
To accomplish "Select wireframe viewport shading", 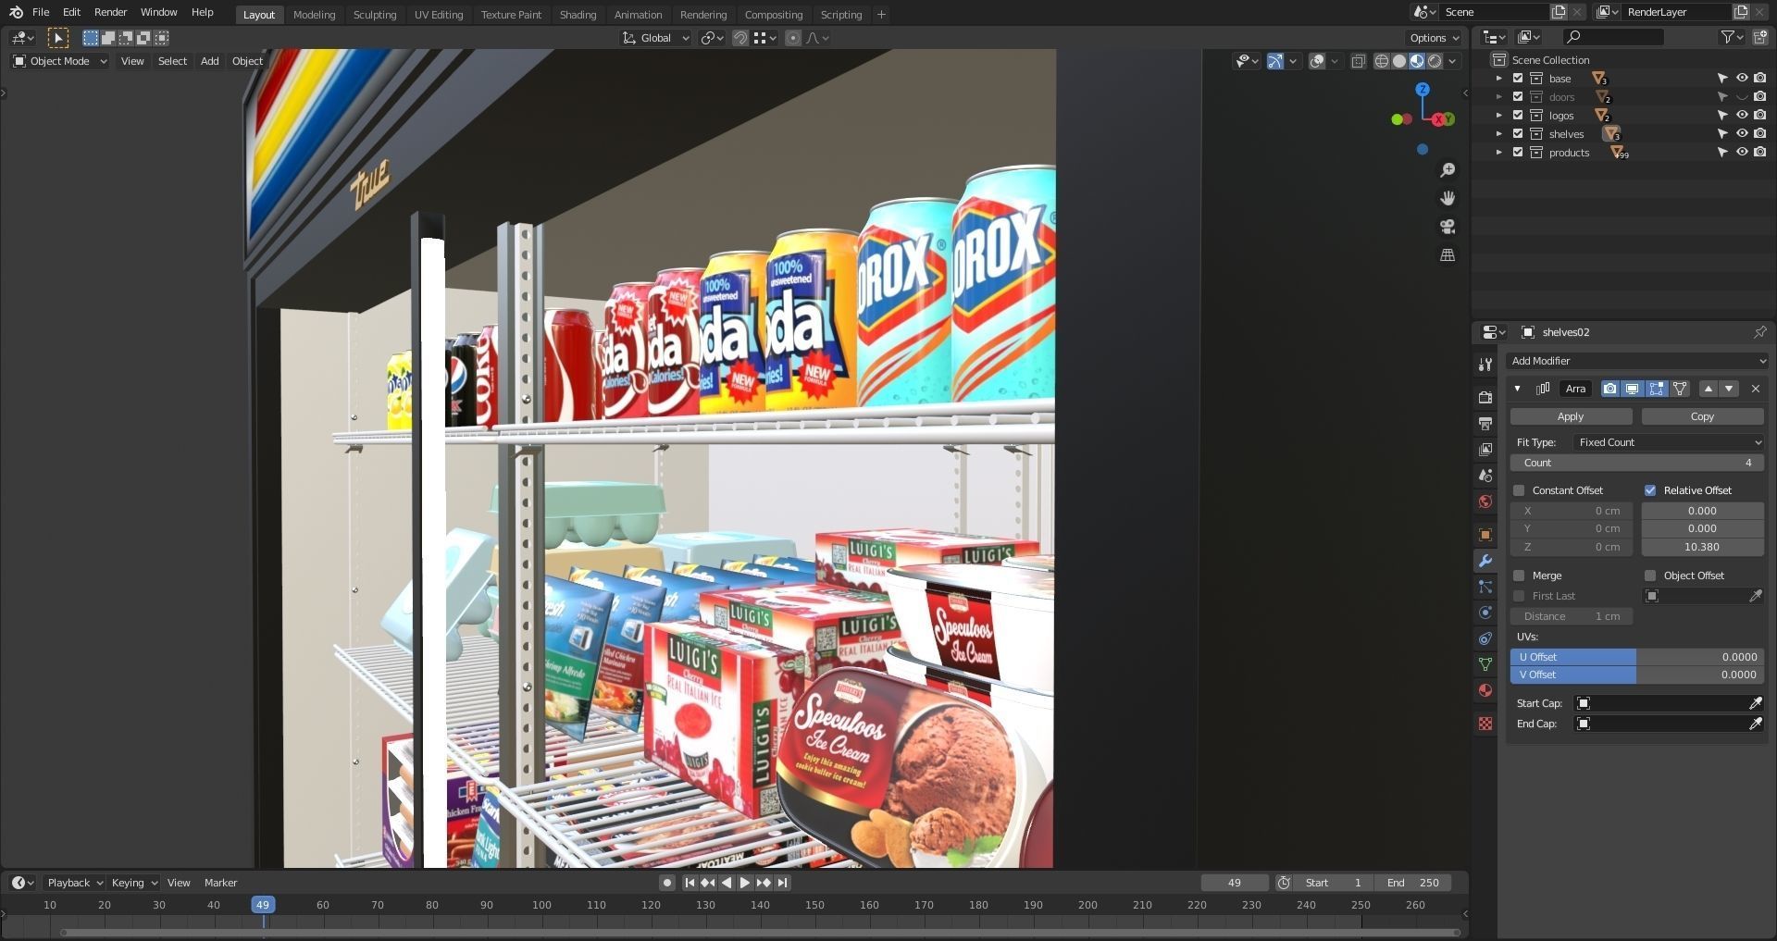I will click(x=1382, y=61).
